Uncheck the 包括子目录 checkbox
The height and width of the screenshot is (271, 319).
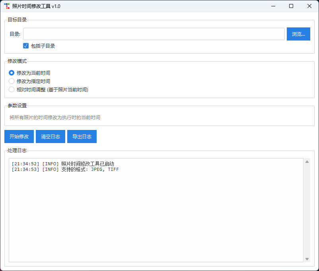(26, 46)
